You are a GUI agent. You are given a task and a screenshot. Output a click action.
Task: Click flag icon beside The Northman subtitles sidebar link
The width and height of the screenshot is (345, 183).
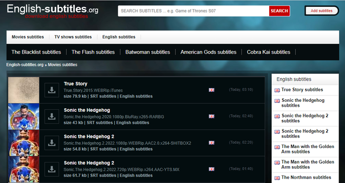click(x=277, y=178)
